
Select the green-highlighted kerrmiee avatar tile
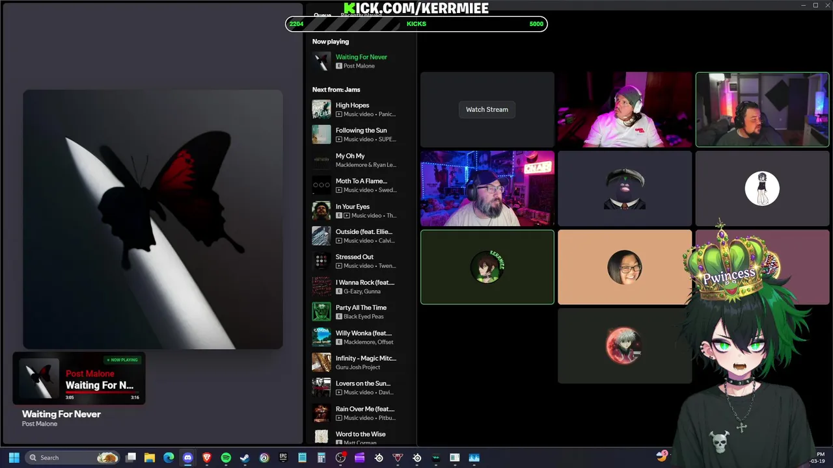(x=487, y=267)
